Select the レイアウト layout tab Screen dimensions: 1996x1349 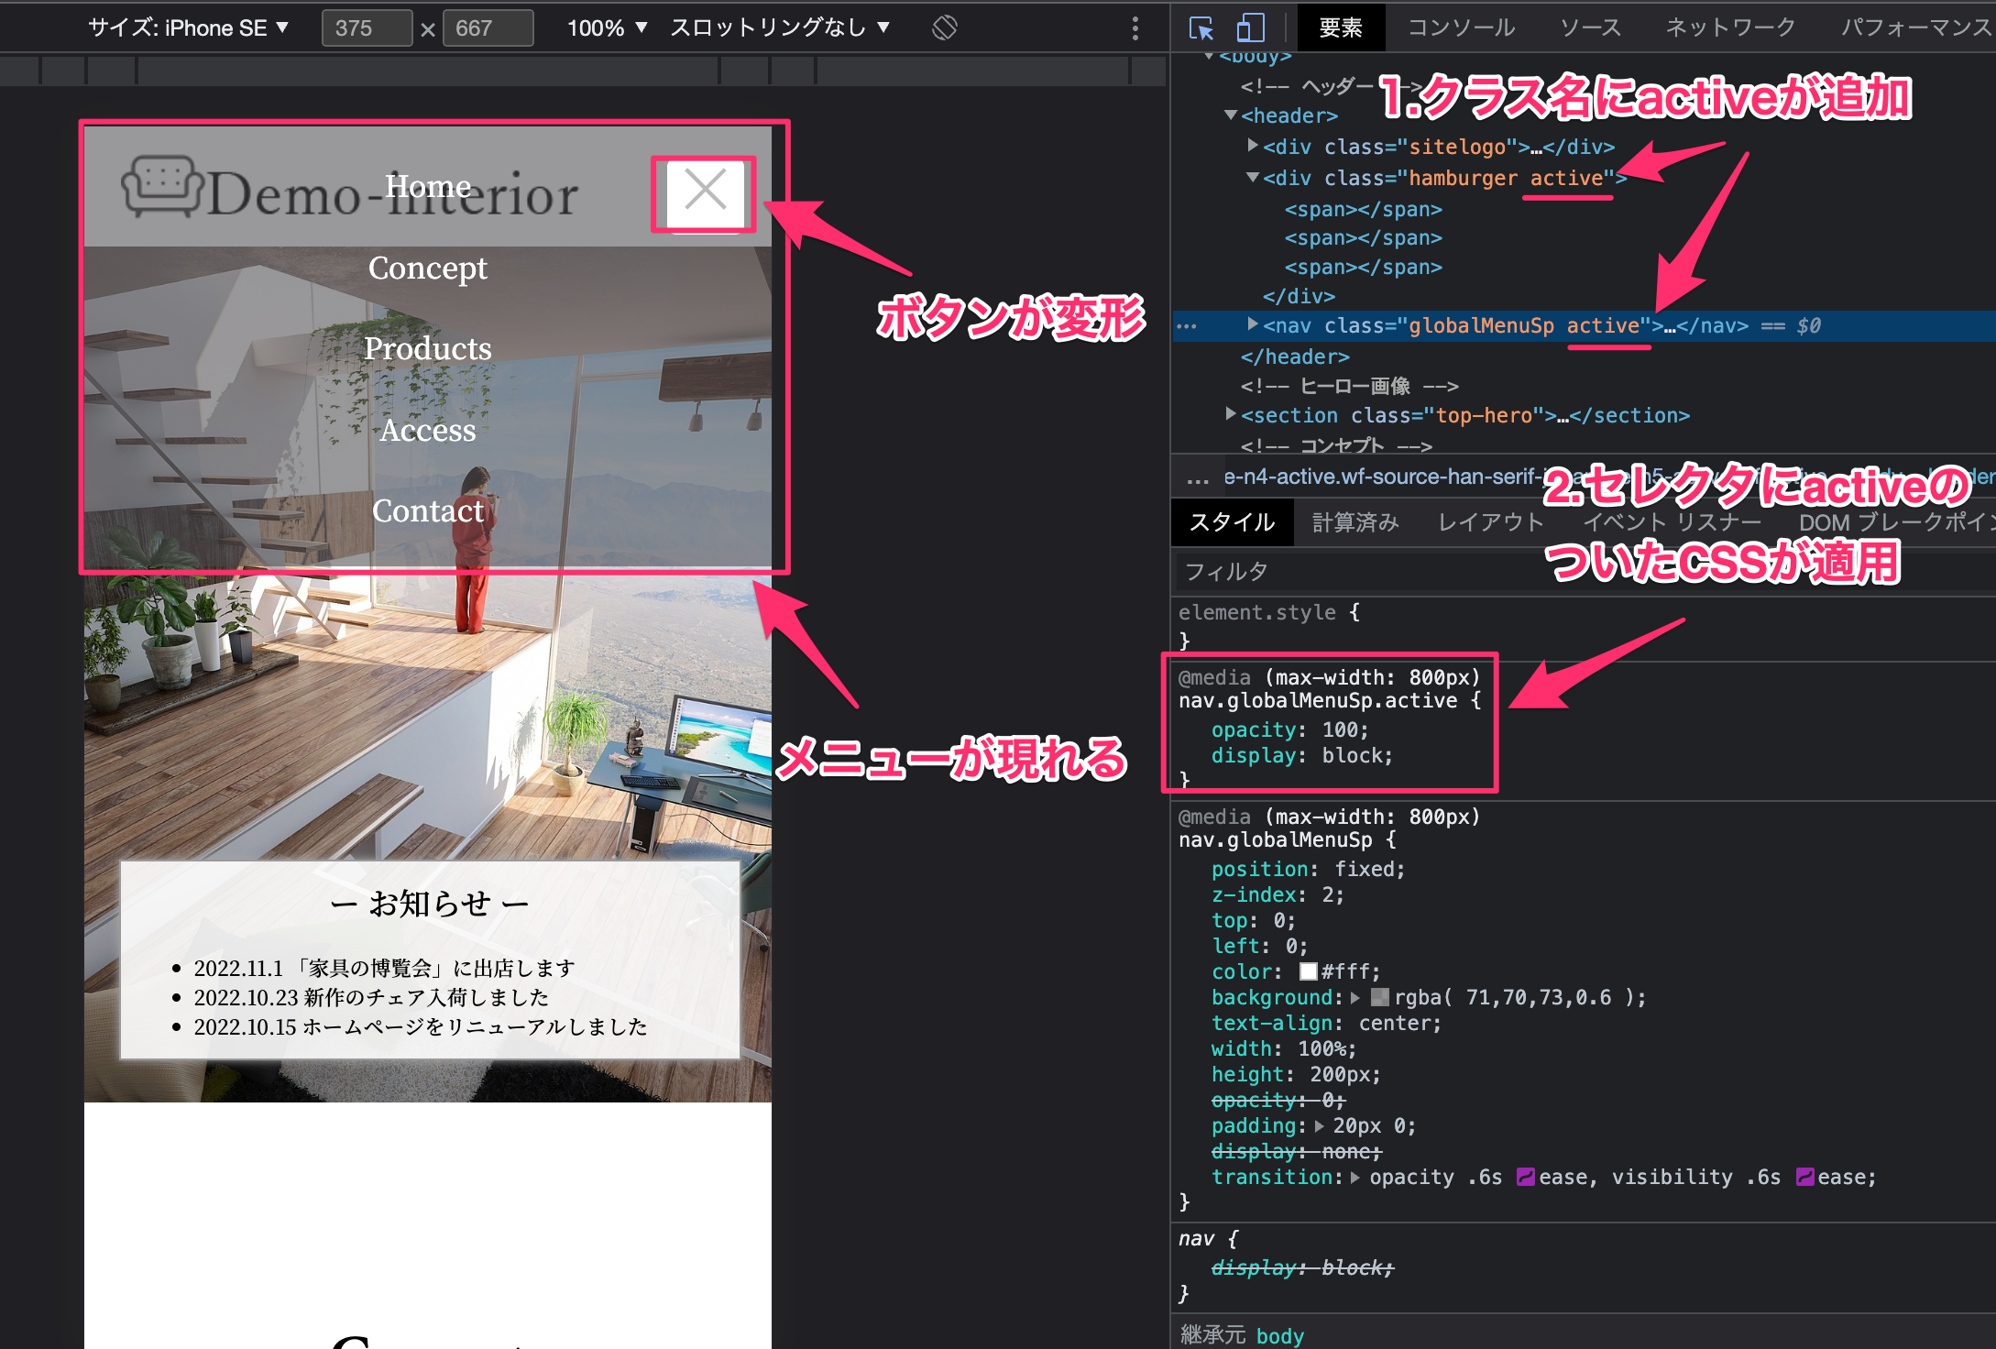pos(1491,522)
